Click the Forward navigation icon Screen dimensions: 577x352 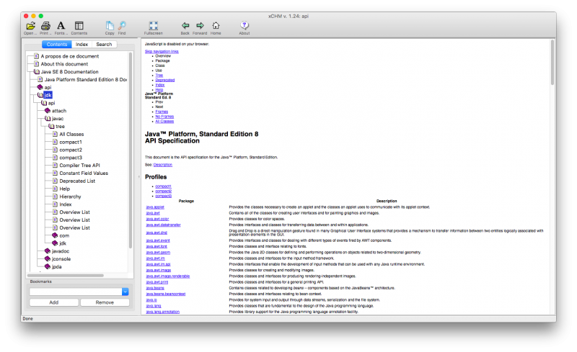tap(200, 26)
